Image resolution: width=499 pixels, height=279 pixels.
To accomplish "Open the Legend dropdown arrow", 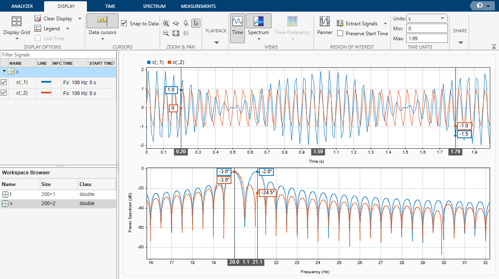I will click(x=67, y=29).
